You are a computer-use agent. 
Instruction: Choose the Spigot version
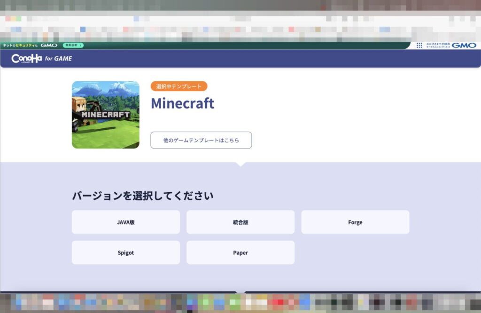[126, 252]
